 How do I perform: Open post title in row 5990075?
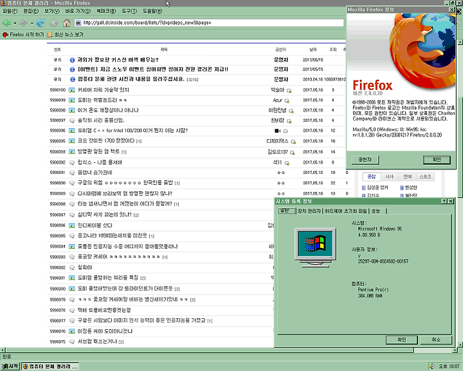tap(97, 341)
